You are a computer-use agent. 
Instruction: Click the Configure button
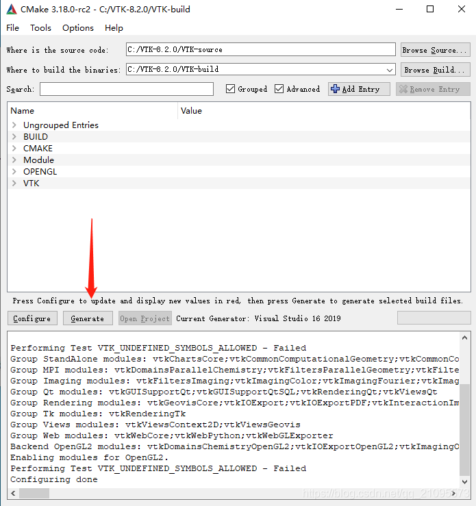coord(32,318)
